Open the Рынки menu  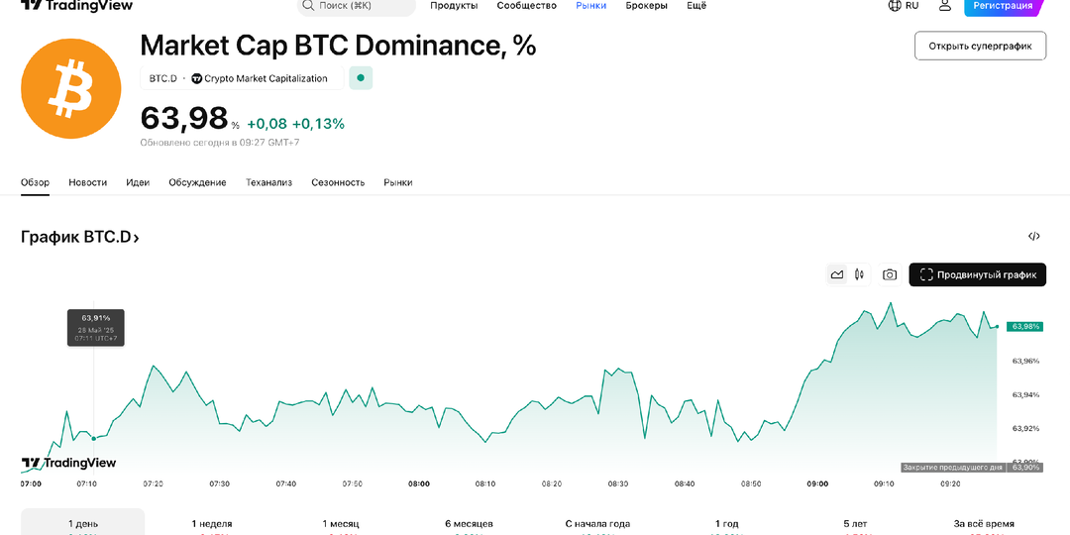[590, 6]
